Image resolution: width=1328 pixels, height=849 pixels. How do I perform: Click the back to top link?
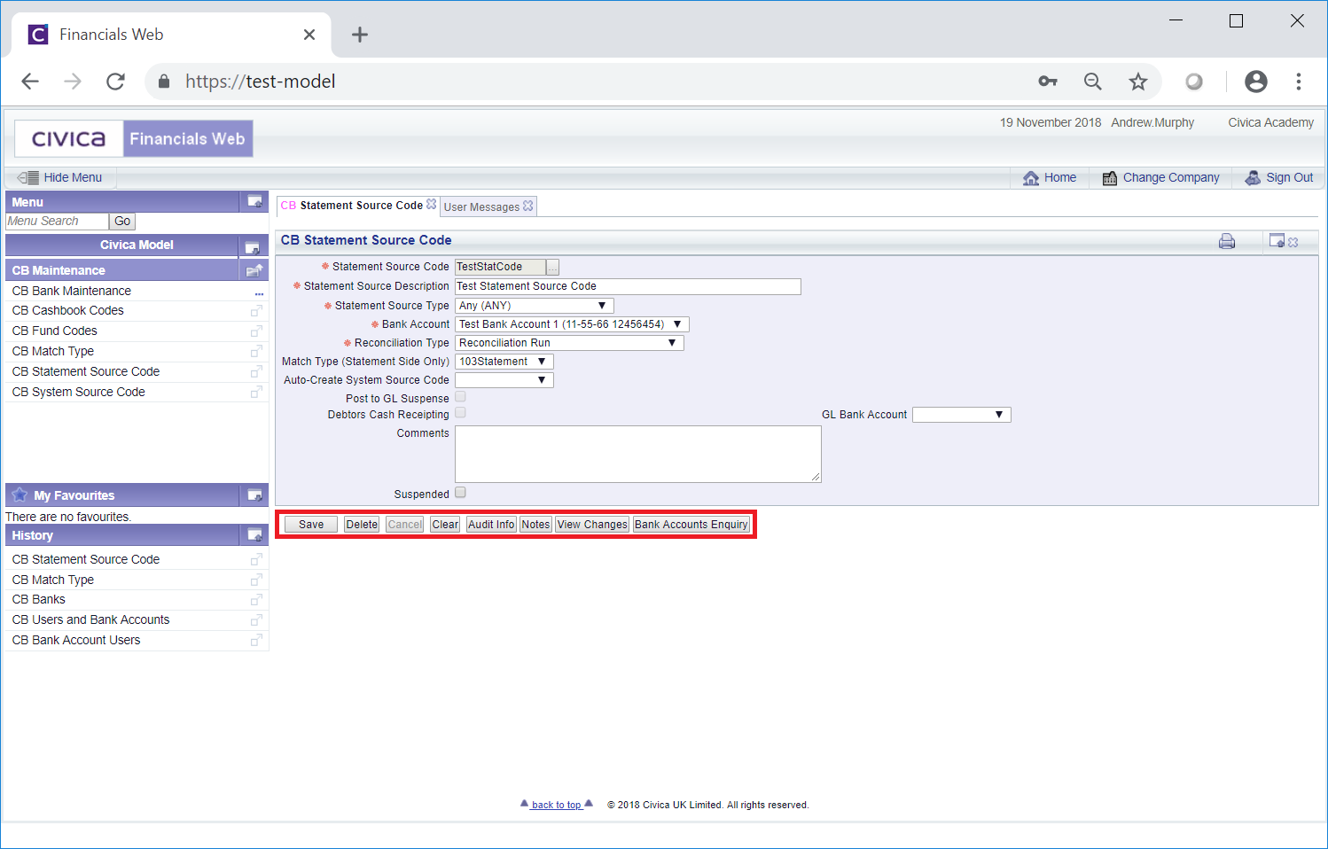556,805
